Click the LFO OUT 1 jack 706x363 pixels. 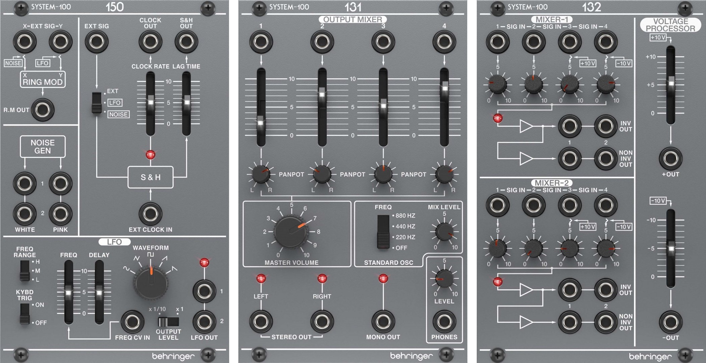coord(204,291)
